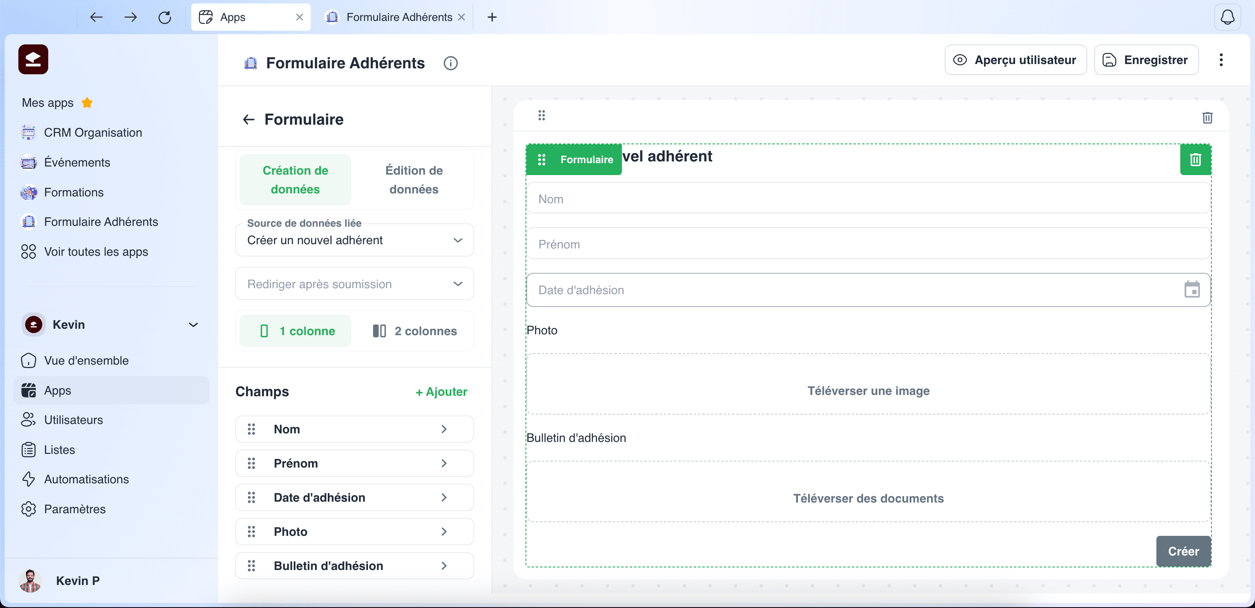Switch to Édition de données mode
This screenshot has width=1255, height=608.
click(x=414, y=180)
